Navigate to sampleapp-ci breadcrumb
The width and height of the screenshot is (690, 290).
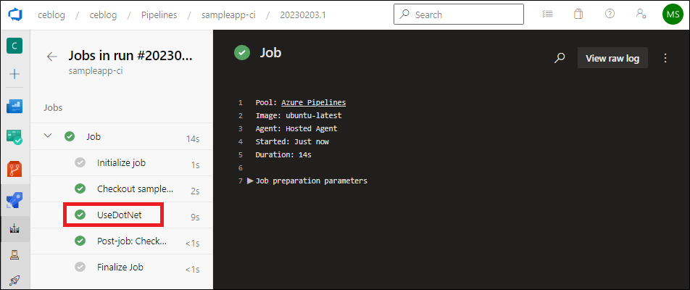coord(228,15)
